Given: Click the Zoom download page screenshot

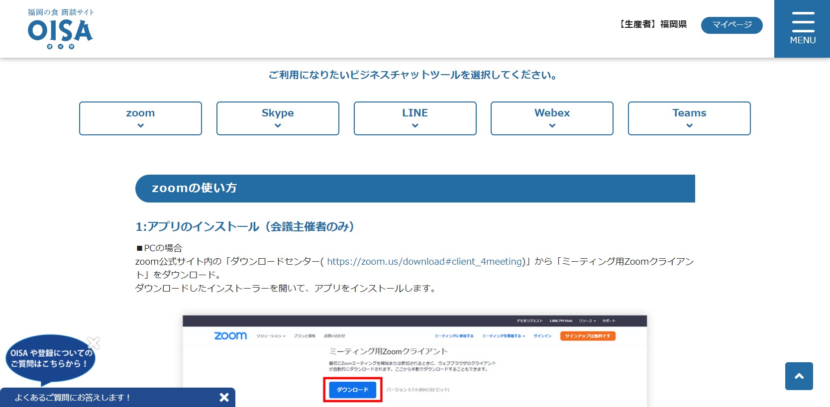Looking at the screenshot, I should coord(415,361).
